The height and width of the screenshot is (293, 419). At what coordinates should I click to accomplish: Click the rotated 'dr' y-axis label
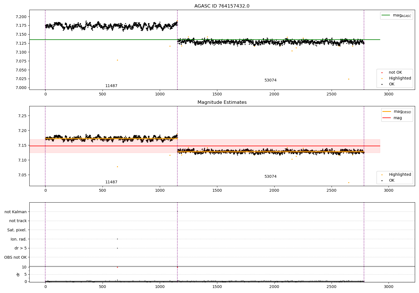click(18, 274)
